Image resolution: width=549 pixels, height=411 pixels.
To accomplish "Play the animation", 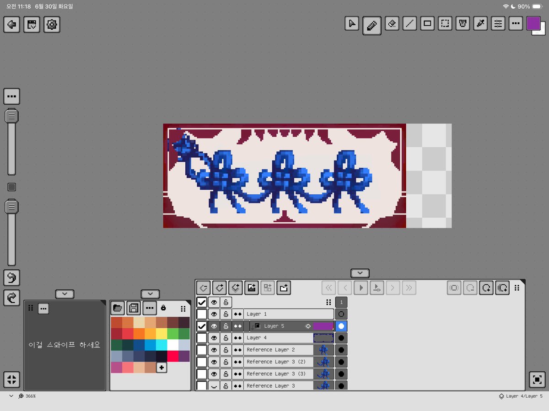I will click(361, 288).
